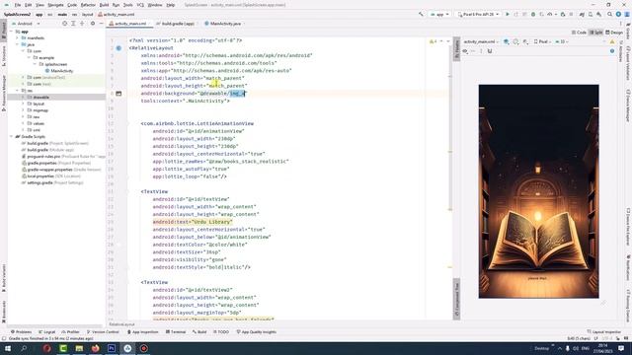Open the Layout Inspector button at bottom right
This screenshot has width=632, height=355.
coord(603,332)
